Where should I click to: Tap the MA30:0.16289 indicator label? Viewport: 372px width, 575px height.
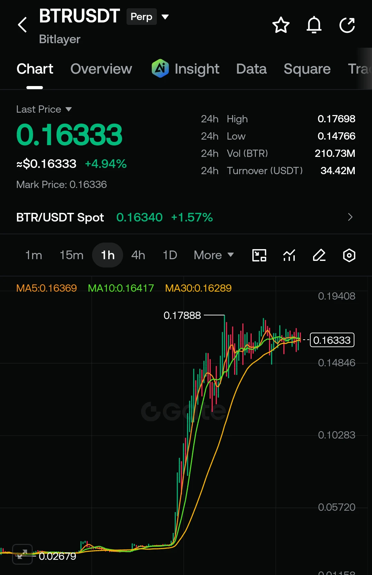[198, 288]
